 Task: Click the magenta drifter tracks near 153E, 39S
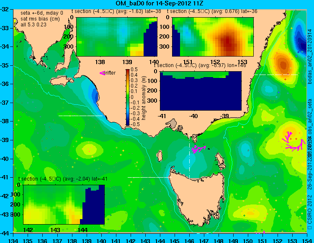[293, 142]
